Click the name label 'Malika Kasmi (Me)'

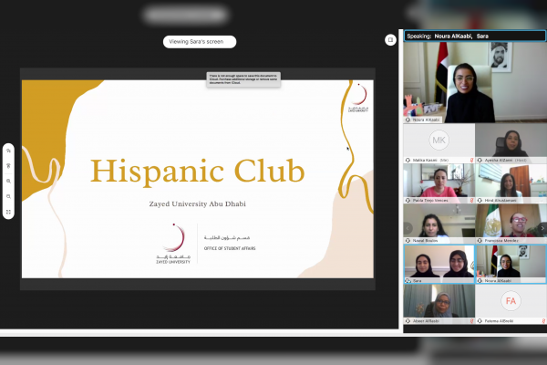click(x=430, y=160)
